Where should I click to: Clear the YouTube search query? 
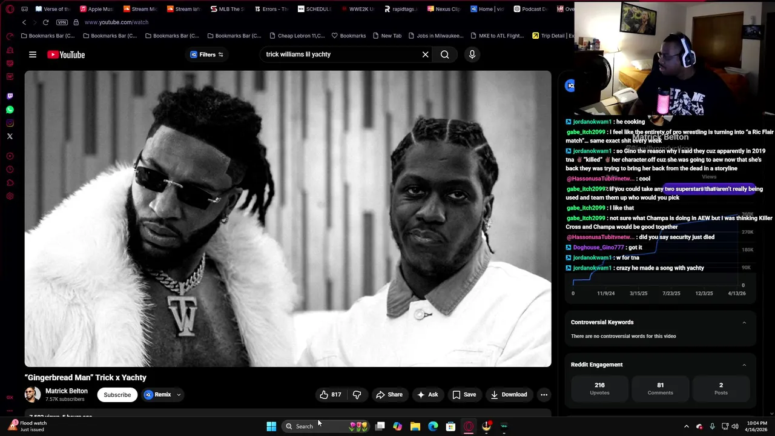pyautogui.click(x=426, y=54)
